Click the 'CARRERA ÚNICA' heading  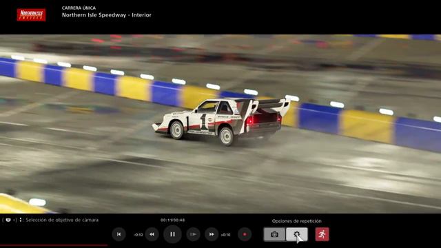pyautogui.click(x=79, y=8)
